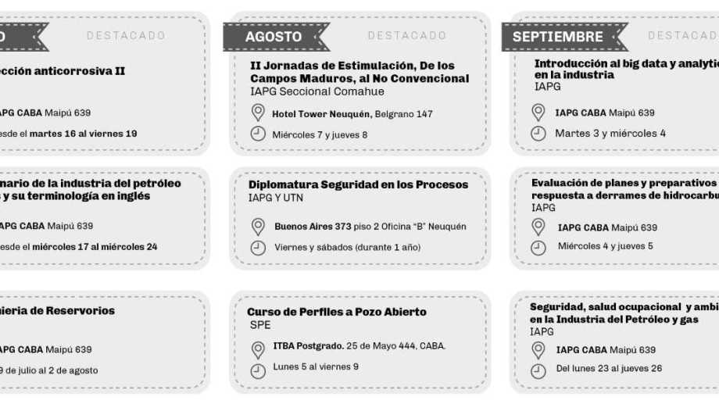
Task: Select the SEPTIEMBRE month banner
Action: pyautogui.click(x=557, y=37)
